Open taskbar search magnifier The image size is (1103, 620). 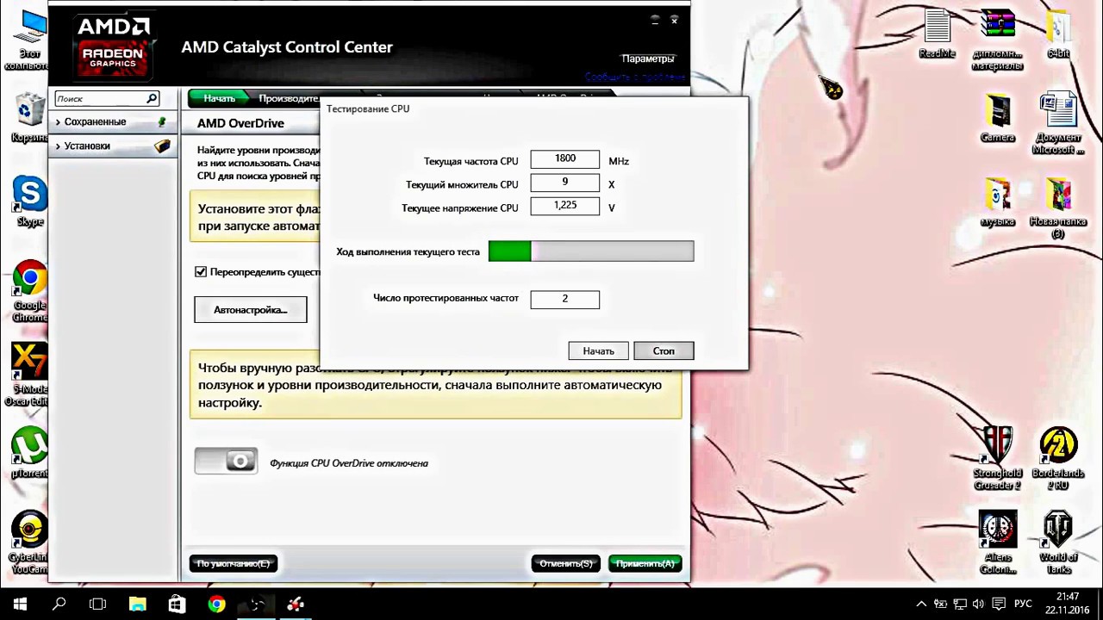(59, 604)
